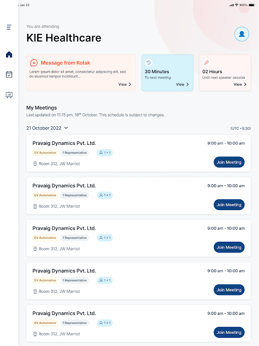Image resolution: width=259 pixels, height=346 pixels.
Task: Click the EV Automotive tag in second meeting
Action: 45,195
